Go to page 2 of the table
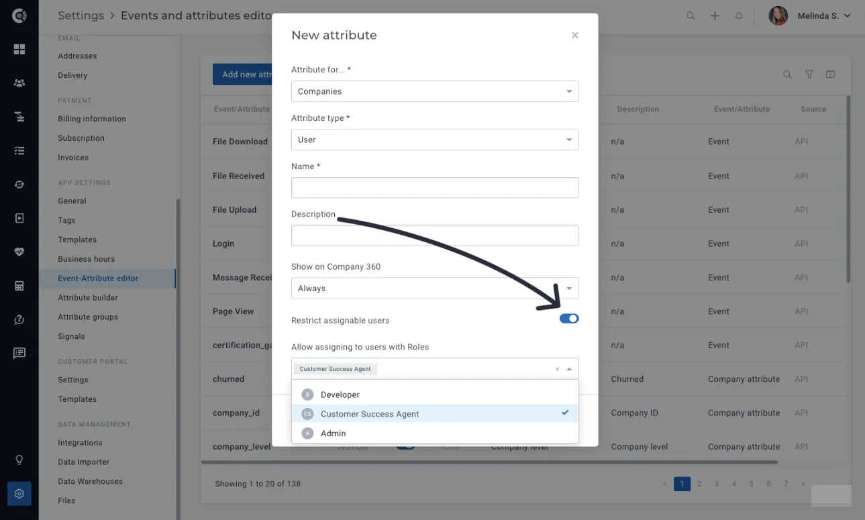The height and width of the screenshot is (520, 865). pyautogui.click(x=699, y=484)
